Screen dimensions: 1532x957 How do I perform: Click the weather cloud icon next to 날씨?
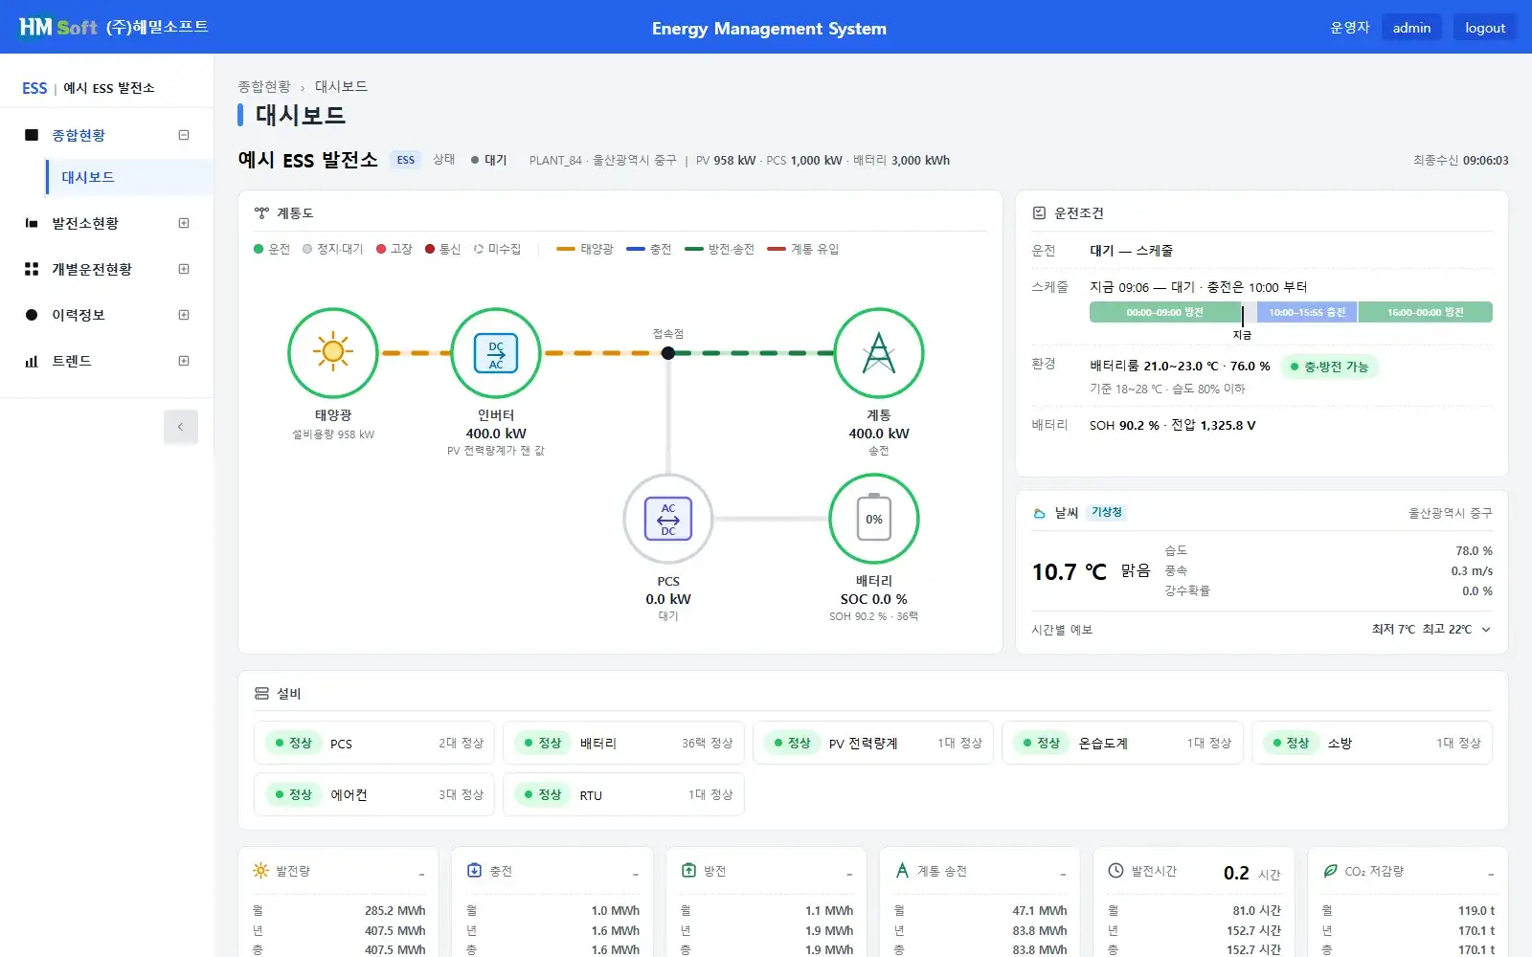pyautogui.click(x=1039, y=513)
